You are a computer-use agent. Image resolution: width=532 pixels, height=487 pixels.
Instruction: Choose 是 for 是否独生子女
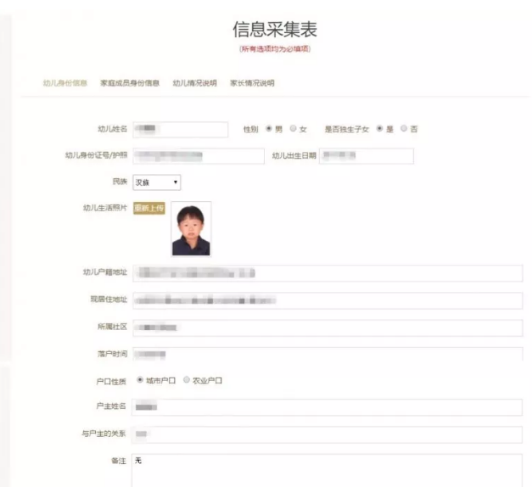coord(379,129)
